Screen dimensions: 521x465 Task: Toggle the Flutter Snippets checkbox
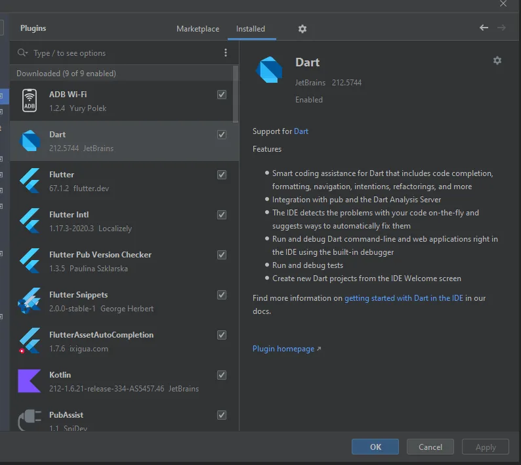click(x=222, y=295)
